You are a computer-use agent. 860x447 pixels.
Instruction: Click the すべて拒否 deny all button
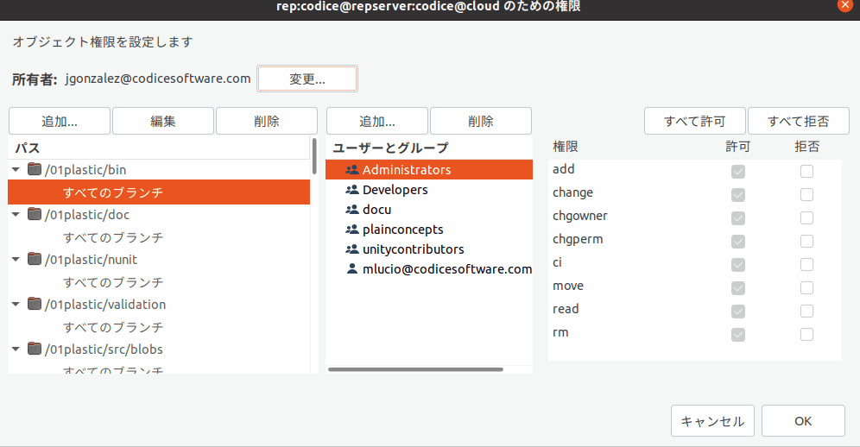click(x=799, y=121)
